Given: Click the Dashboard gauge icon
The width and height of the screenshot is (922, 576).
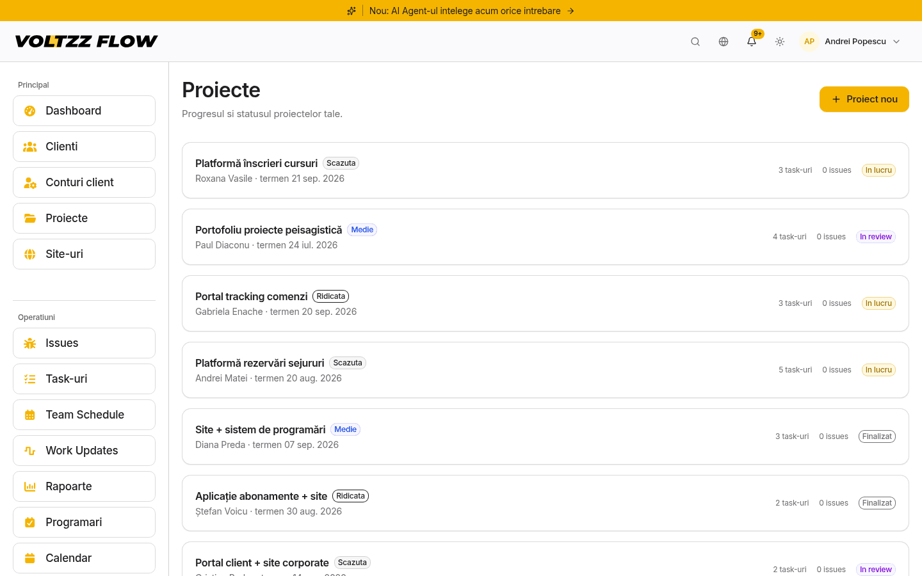Looking at the screenshot, I should pos(30,111).
